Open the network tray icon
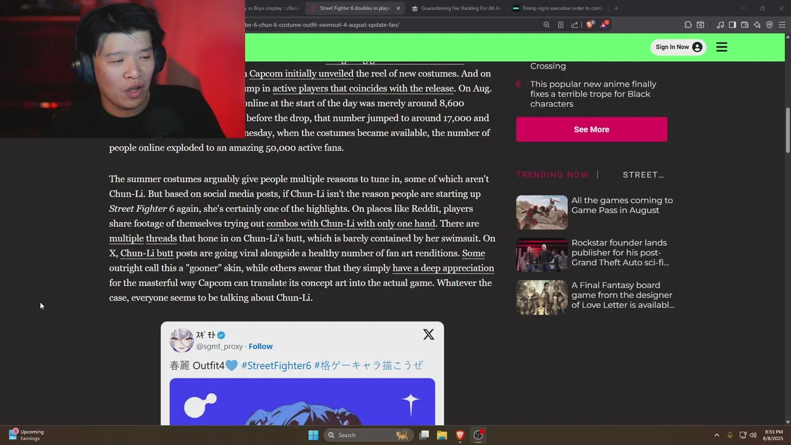 [743, 435]
